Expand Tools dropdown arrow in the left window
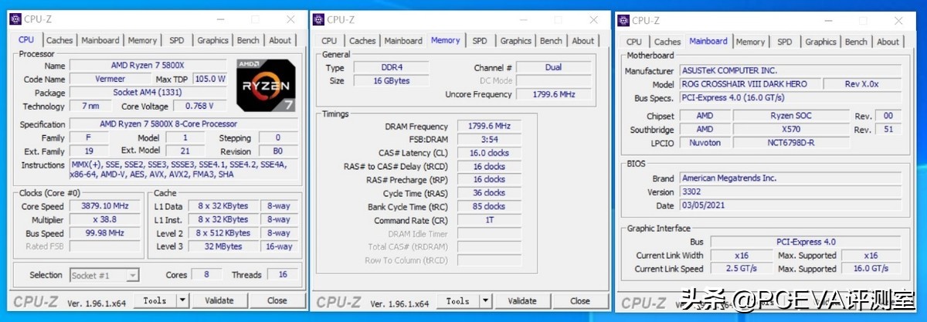 point(182,300)
